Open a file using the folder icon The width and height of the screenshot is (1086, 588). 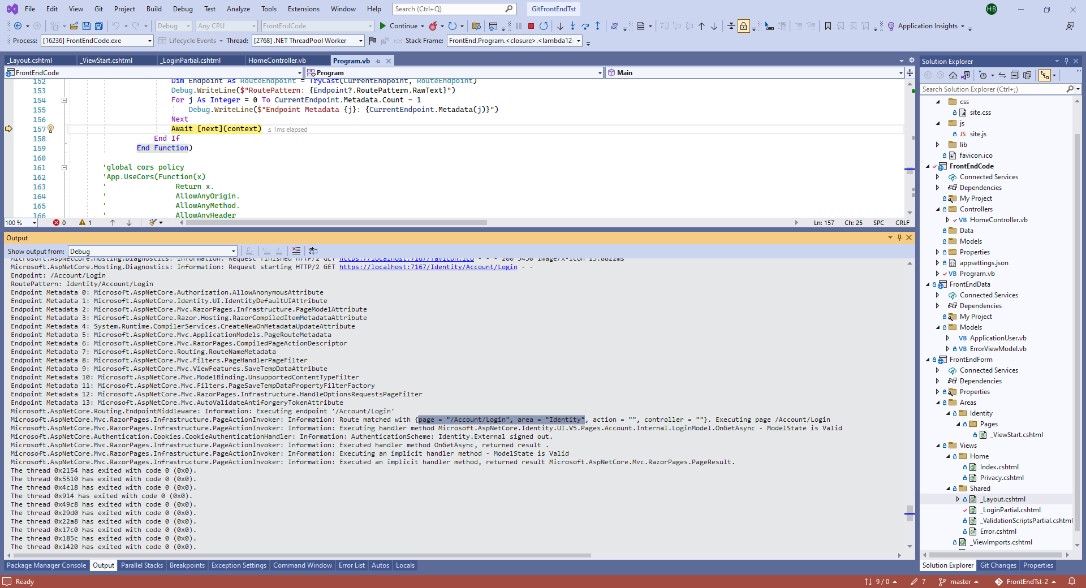74,26
